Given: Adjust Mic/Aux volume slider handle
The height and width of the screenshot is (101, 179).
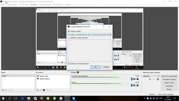Looking at the screenshot, I should [132, 85].
